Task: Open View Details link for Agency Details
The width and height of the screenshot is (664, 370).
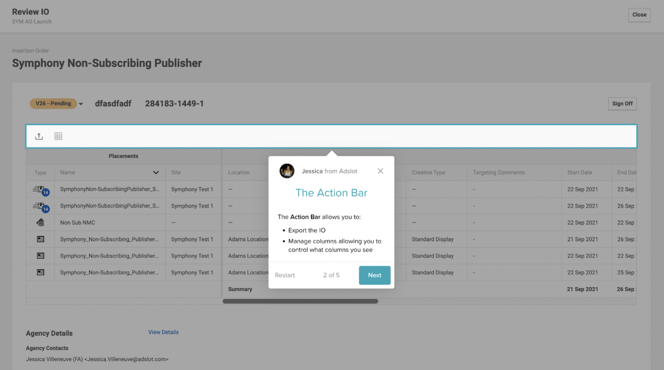Action: pos(163,332)
